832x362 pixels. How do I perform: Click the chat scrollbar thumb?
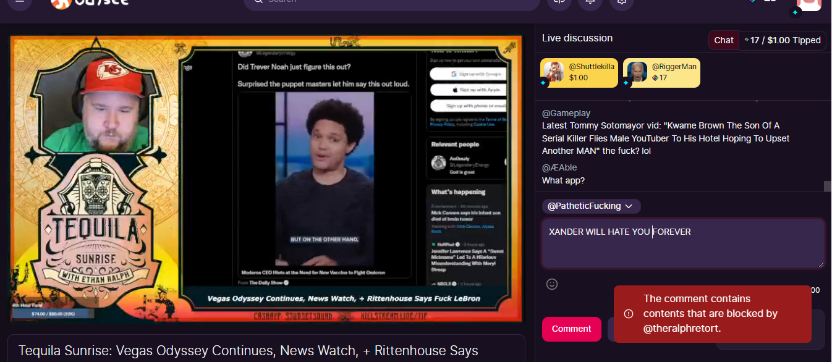[828, 186]
